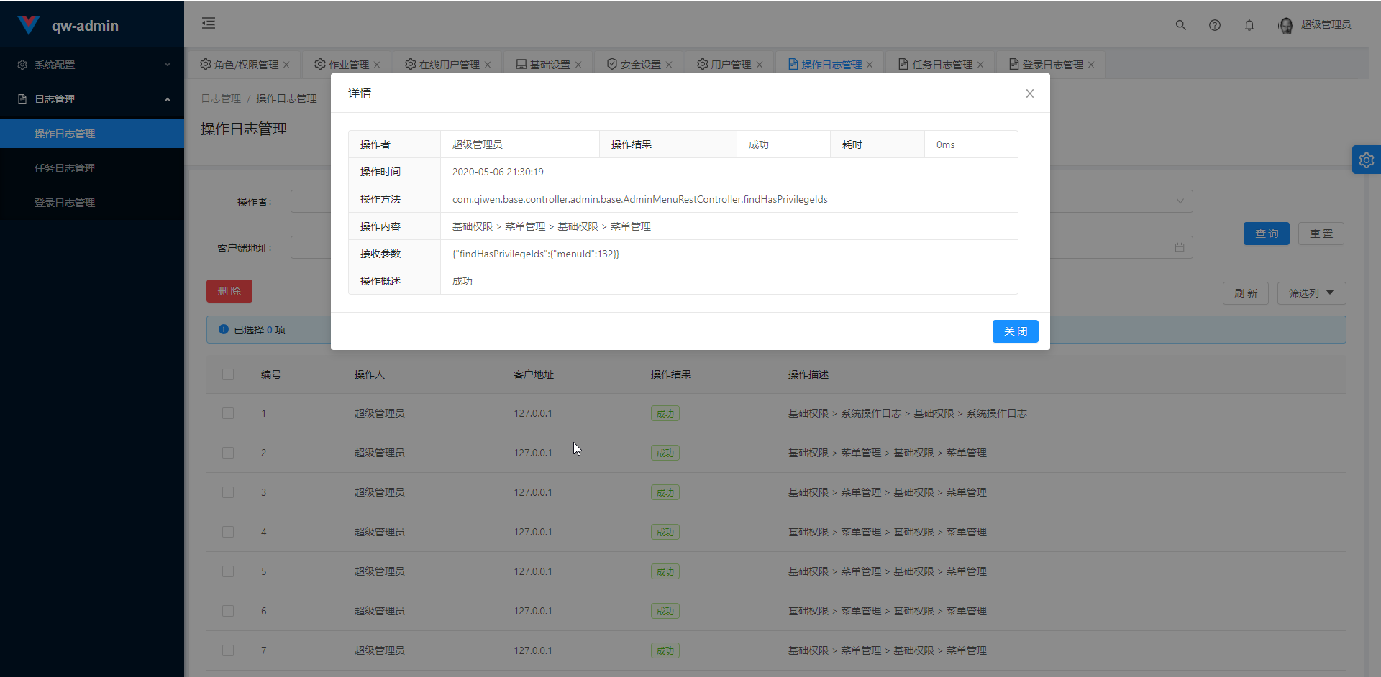The image size is (1381, 677).
Task: Click the 操作描述 column header
Action: click(808, 374)
